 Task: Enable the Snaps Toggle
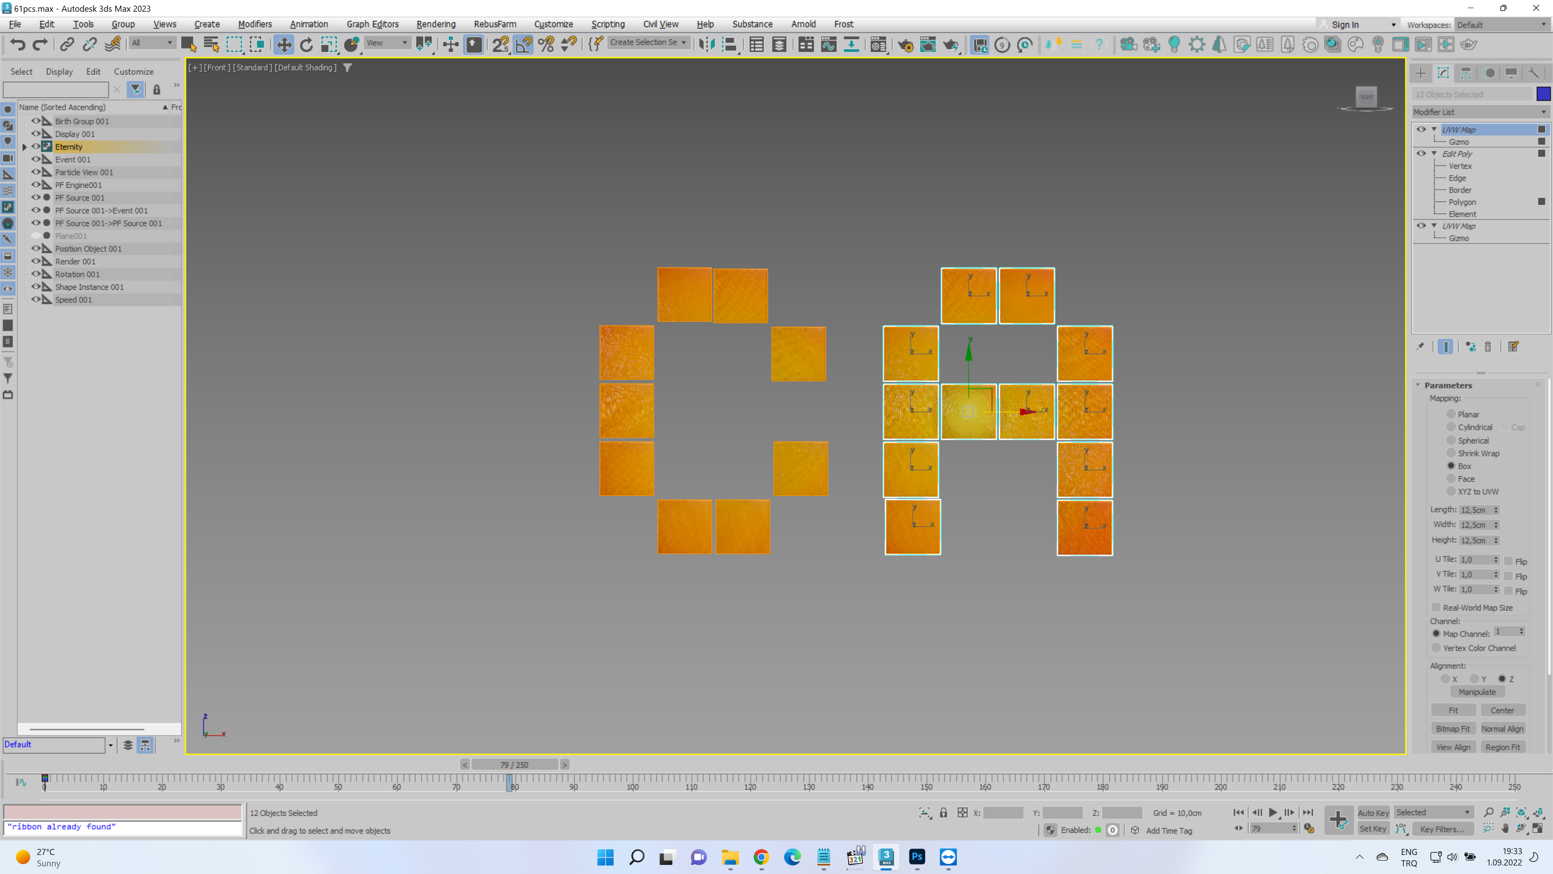(499, 44)
